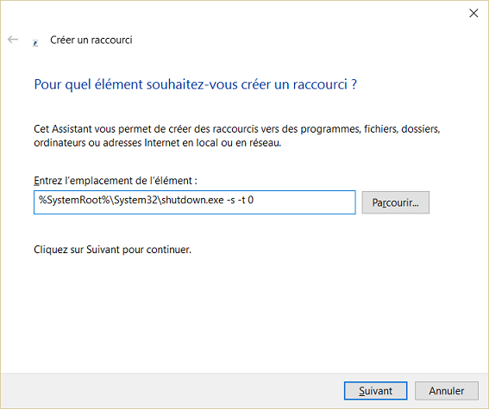Click the empty area inside the location field

[304, 202]
